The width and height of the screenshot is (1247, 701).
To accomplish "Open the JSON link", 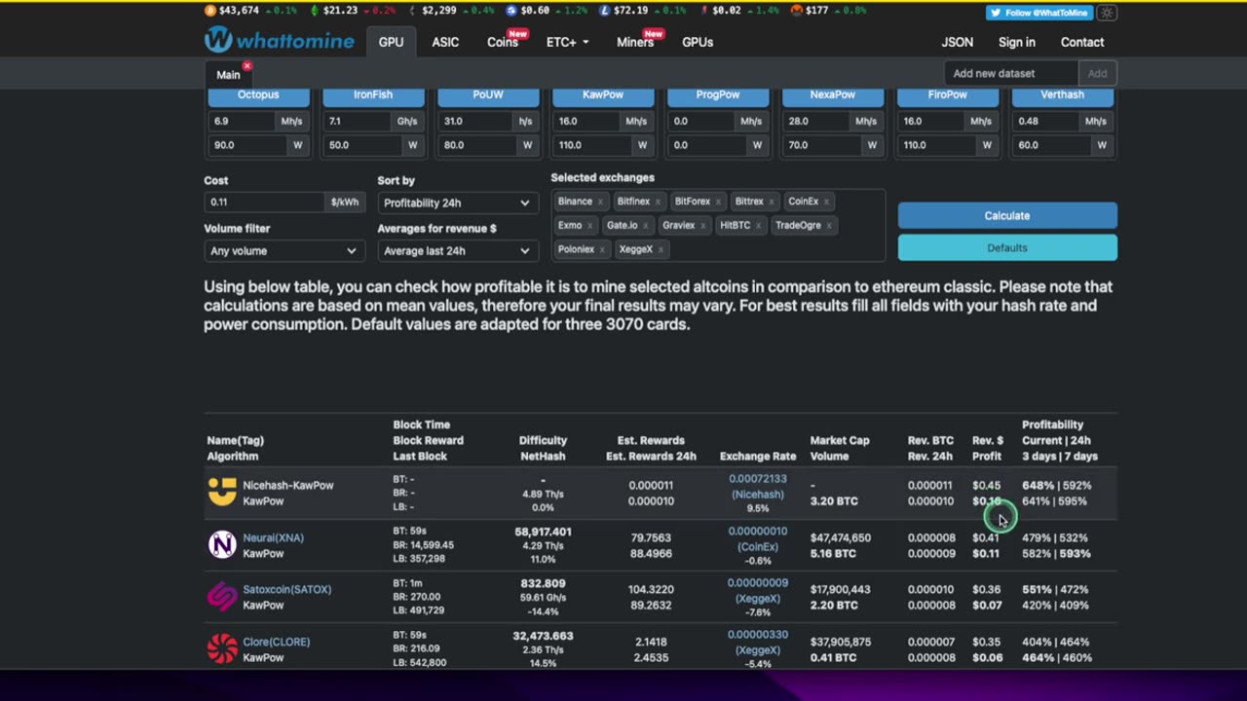I will point(957,42).
